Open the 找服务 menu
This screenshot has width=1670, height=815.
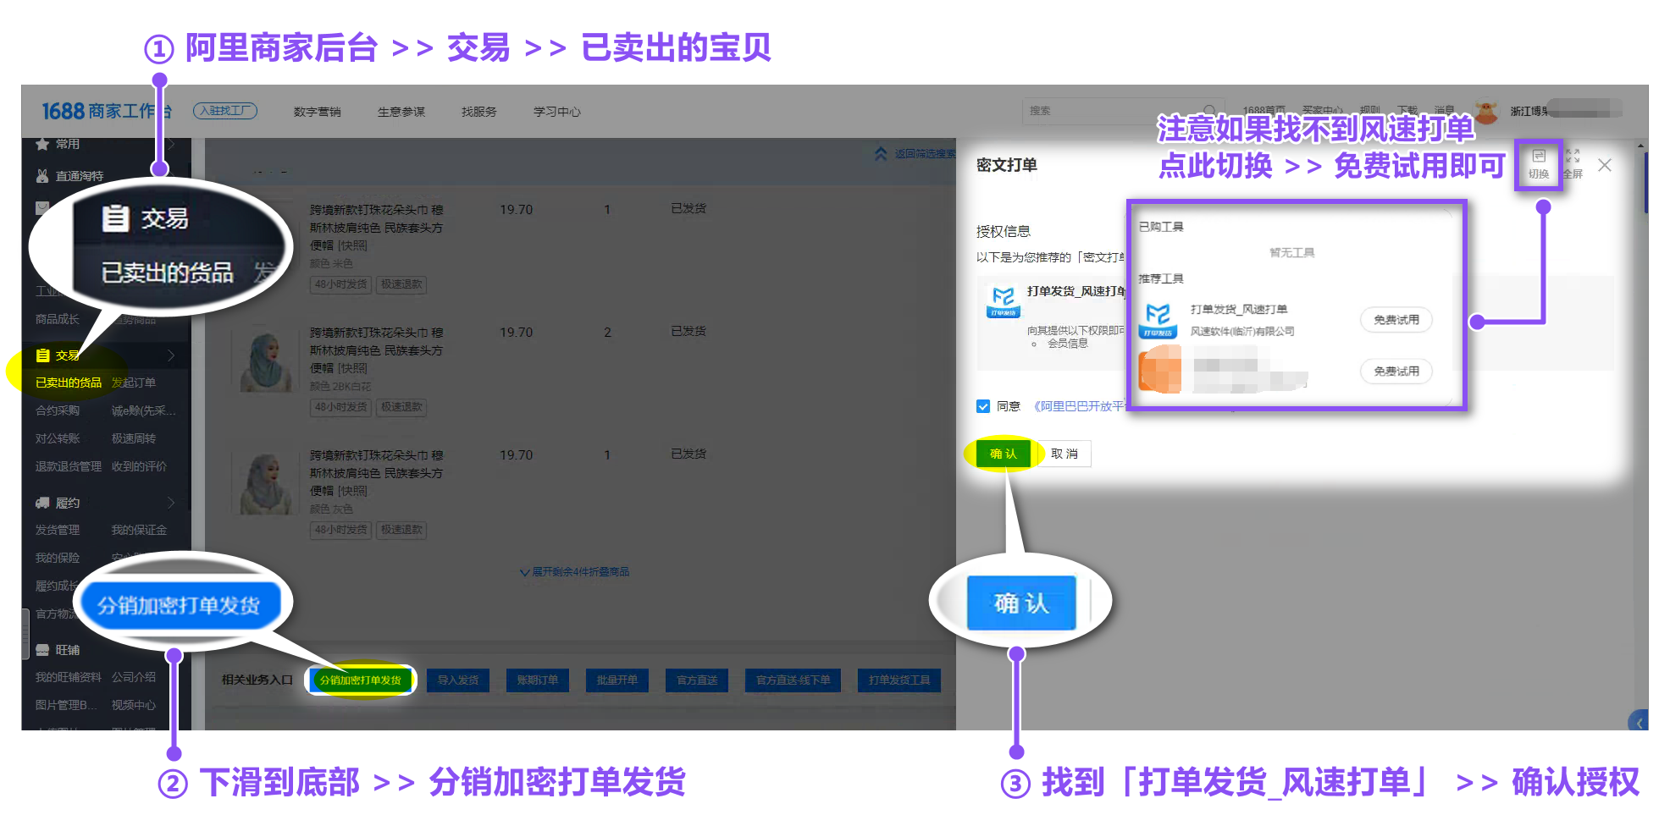479,112
